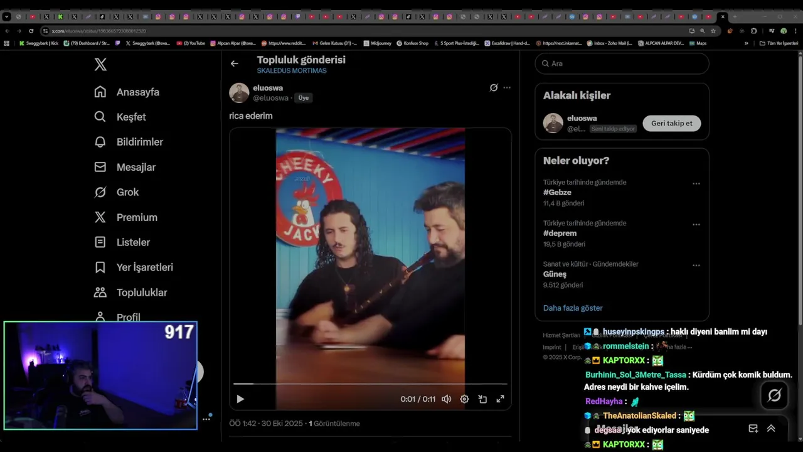Screen dimensions: 803x452
Task: Open the Midjourney bookmark
Action: (377, 43)
